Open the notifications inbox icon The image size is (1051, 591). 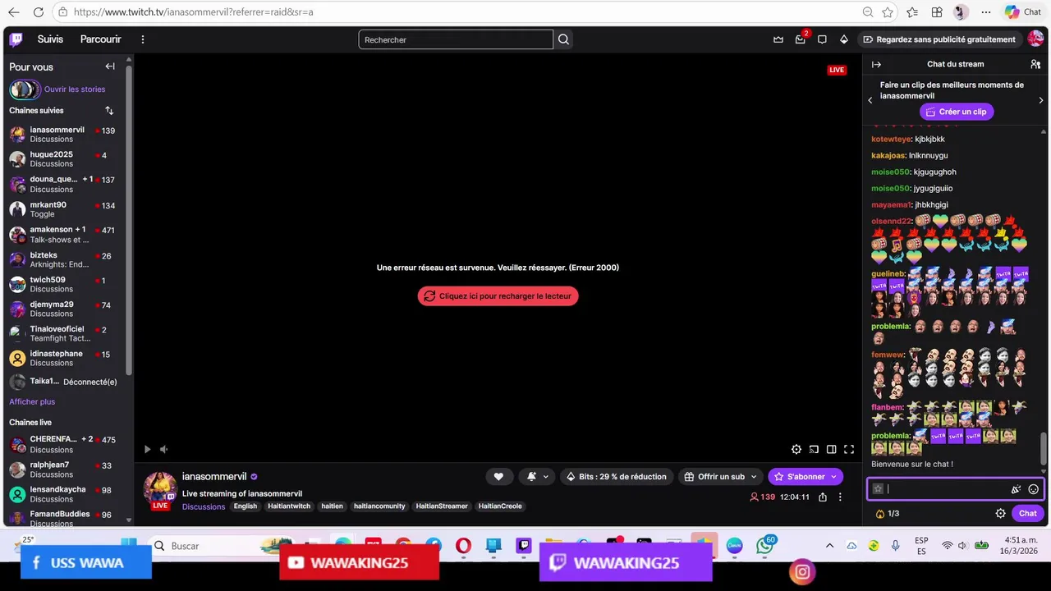pos(801,39)
